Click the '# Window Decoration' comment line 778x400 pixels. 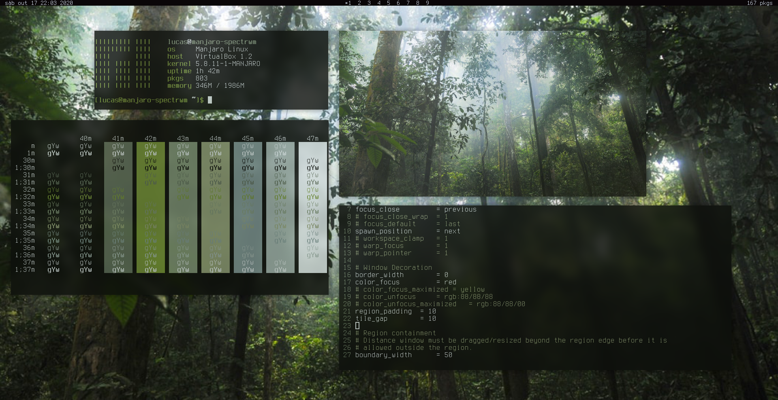tap(393, 267)
